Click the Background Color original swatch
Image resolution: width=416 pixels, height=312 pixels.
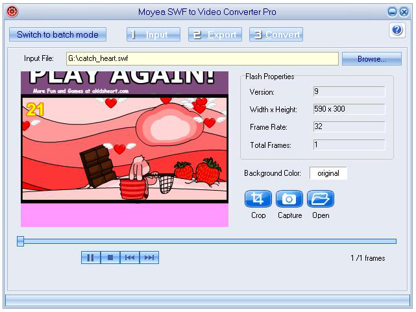point(328,173)
